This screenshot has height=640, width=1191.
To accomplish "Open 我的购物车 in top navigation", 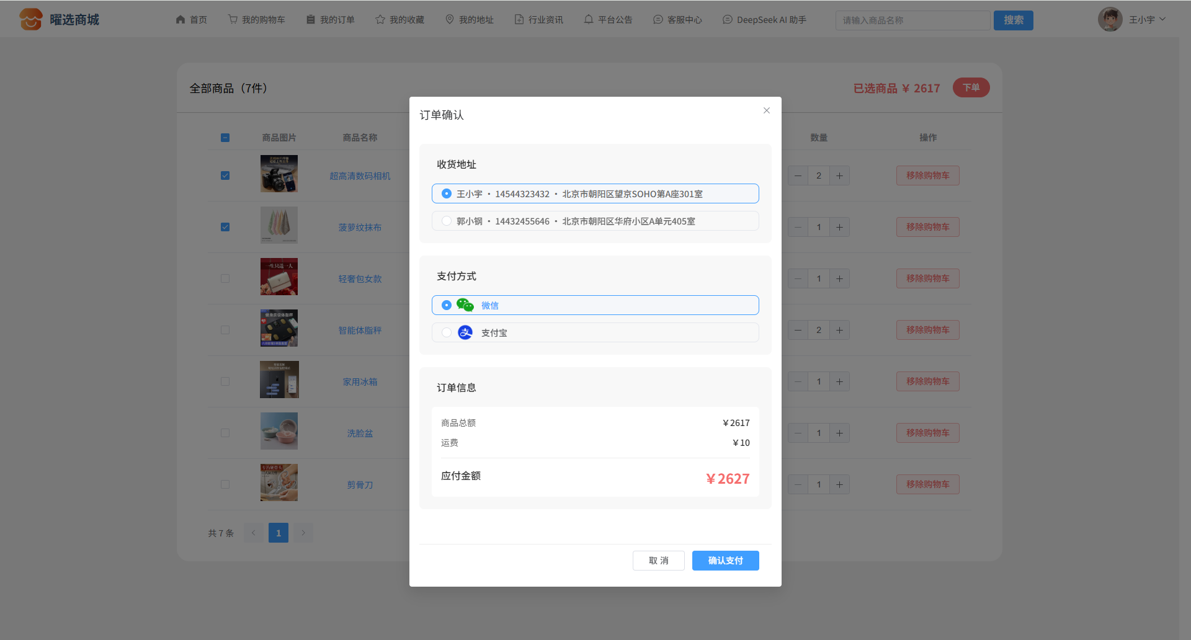I will pos(256,20).
